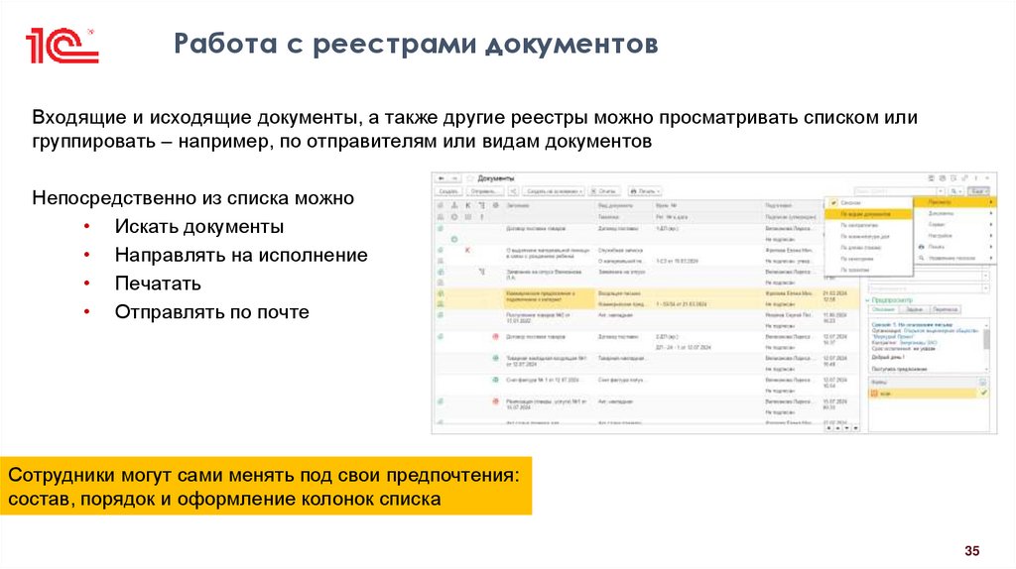Screen dimensions: 1016x569
Task: Click the Отправить... button
Action: pyautogui.click(x=484, y=191)
